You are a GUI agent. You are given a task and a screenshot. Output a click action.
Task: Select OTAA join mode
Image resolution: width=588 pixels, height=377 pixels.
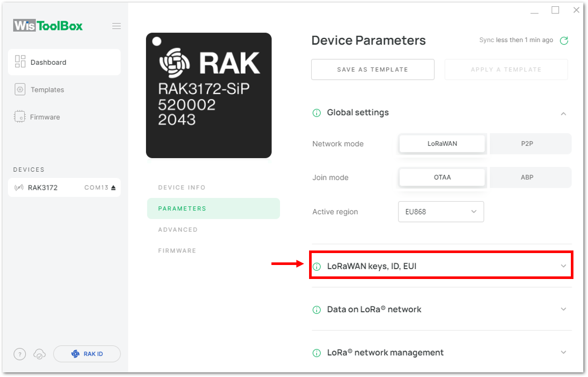point(442,177)
